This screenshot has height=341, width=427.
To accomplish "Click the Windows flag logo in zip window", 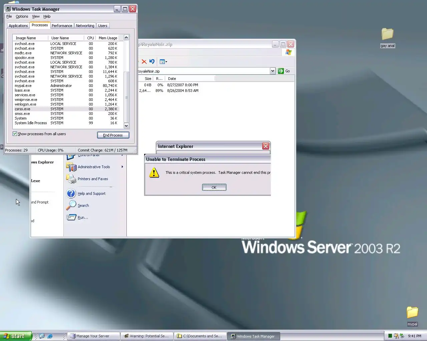I will 289,52.
